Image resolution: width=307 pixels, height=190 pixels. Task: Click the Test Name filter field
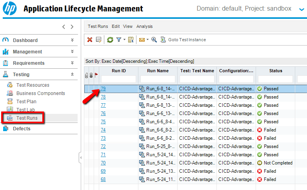click(x=197, y=79)
